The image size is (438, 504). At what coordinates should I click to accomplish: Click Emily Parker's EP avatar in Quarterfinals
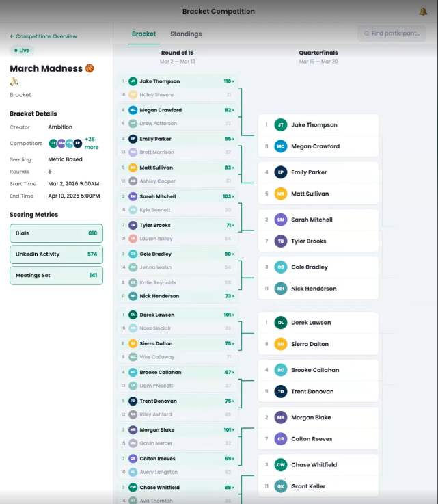[x=280, y=172]
